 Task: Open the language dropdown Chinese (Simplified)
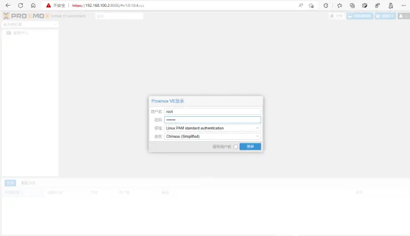coord(212,137)
